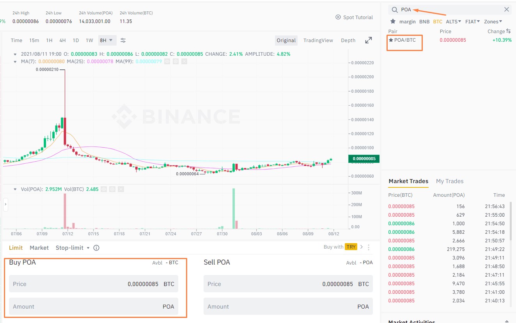Viewport: 516px width, 323px height.
Task: Expand the Zones dropdown
Action: coord(493,21)
